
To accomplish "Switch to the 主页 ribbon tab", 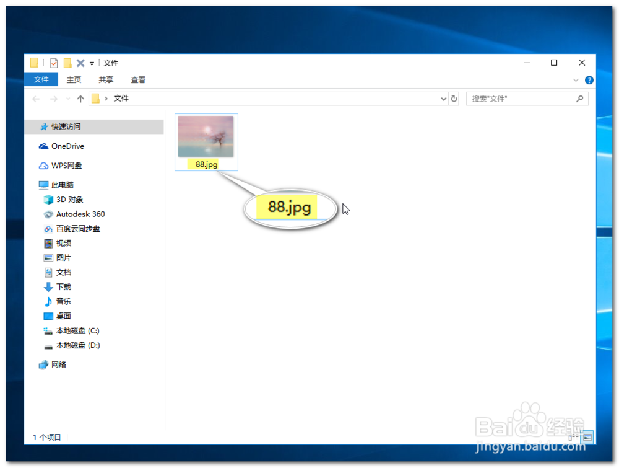I will pos(74,80).
